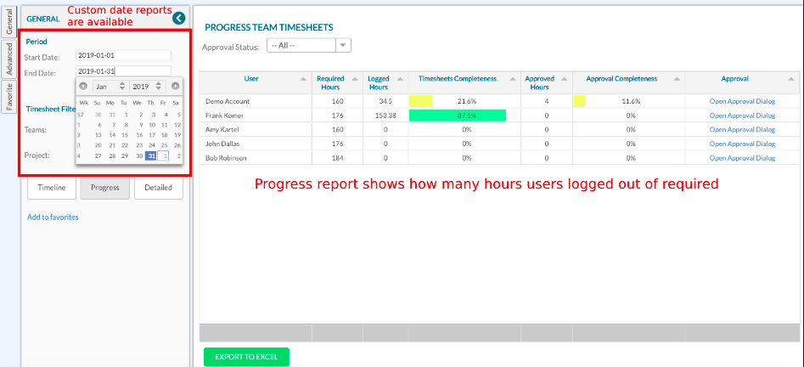Select the Timeline report view

(52, 188)
